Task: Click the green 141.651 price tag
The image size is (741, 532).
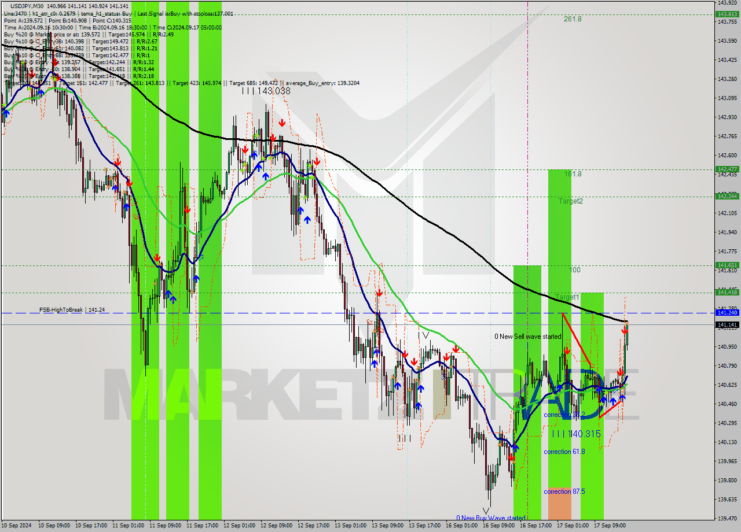Action: coord(727,265)
